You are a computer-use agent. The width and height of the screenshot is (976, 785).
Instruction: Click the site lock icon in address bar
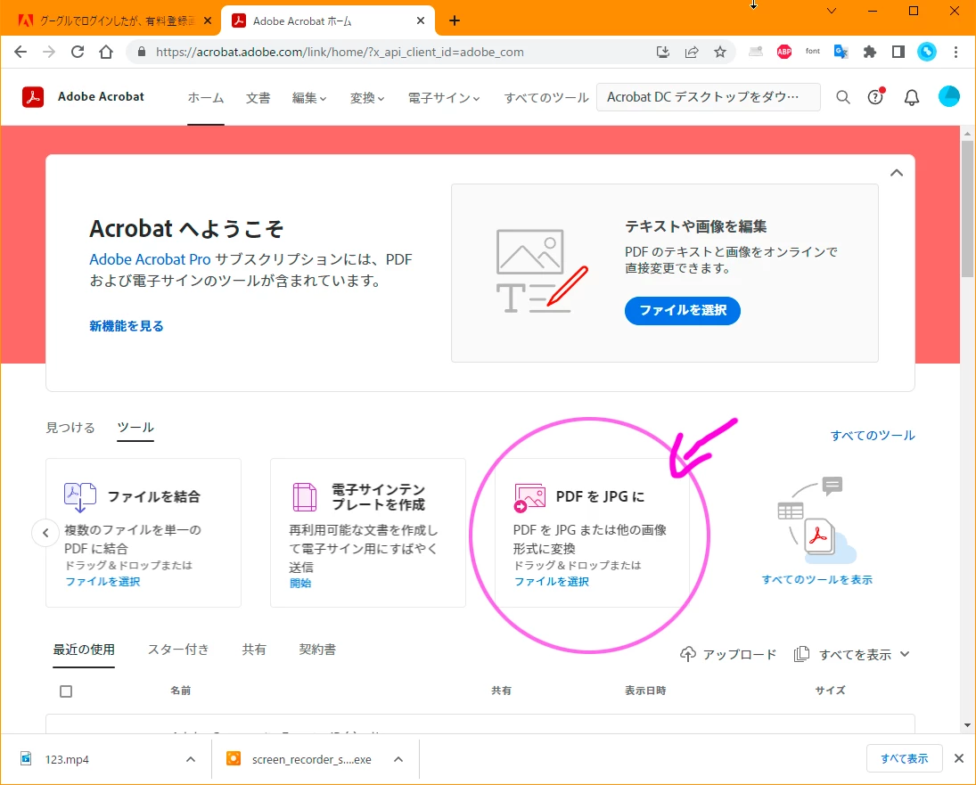[x=142, y=52]
